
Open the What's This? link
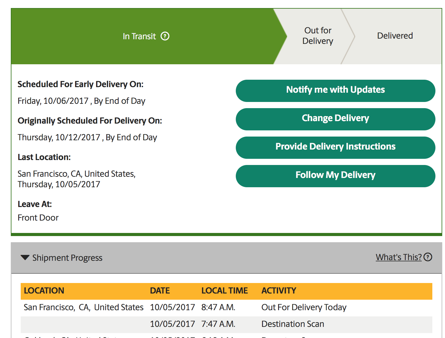[399, 257]
